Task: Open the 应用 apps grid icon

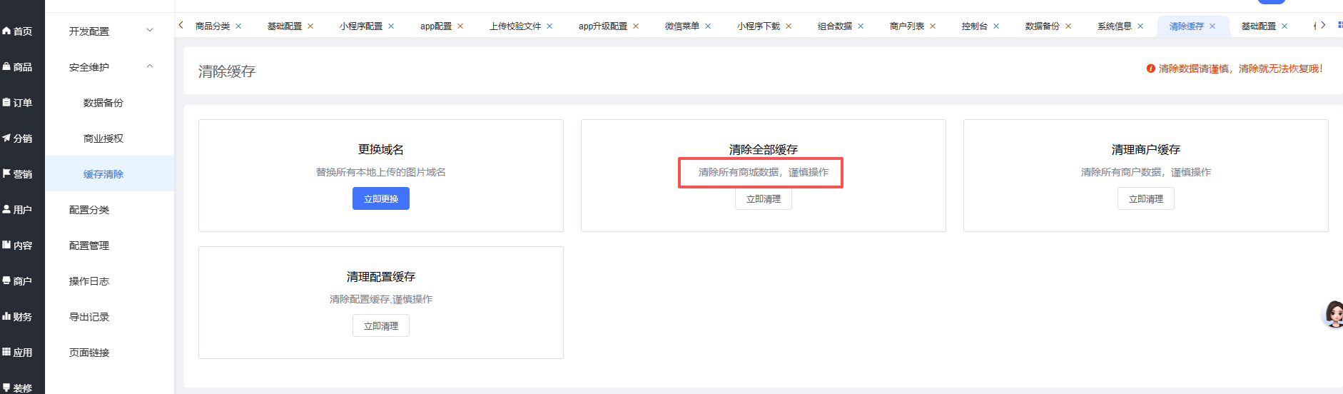Action: 6,353
